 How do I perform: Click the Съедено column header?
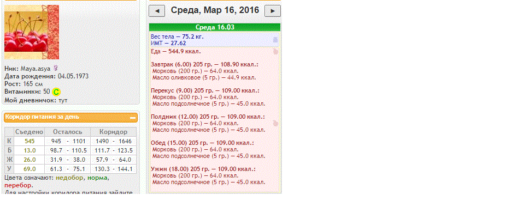[30, 132]
